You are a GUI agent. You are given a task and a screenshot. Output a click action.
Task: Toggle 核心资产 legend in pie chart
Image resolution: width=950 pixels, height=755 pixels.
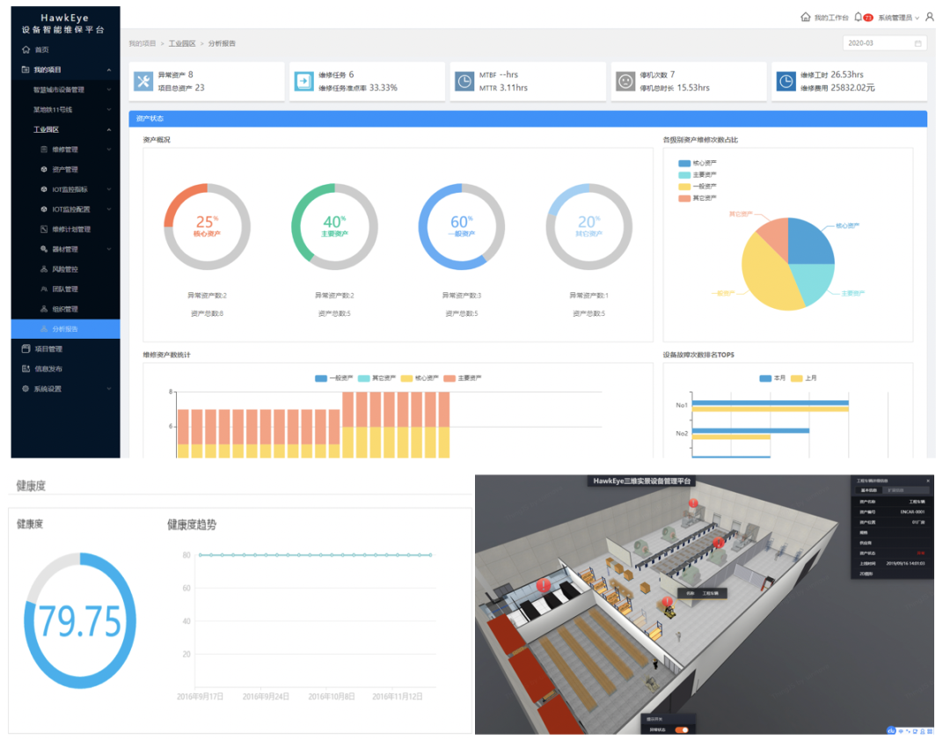[x=698, y=163]
